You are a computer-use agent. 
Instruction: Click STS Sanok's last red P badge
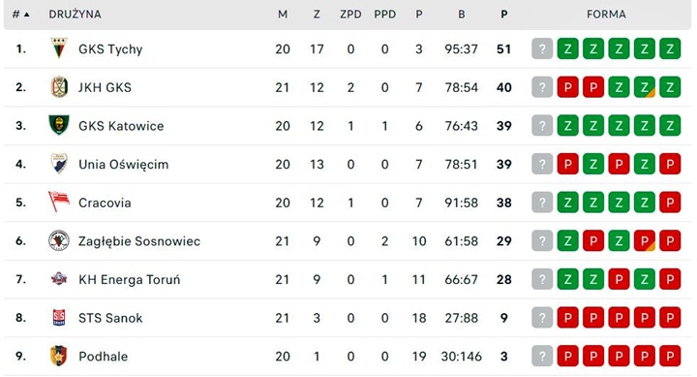[670, 318]
